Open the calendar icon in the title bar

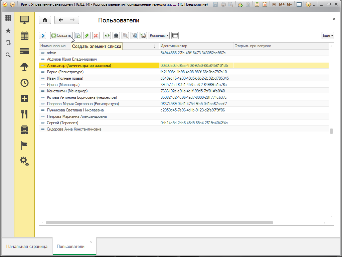[x=265, y=5]
